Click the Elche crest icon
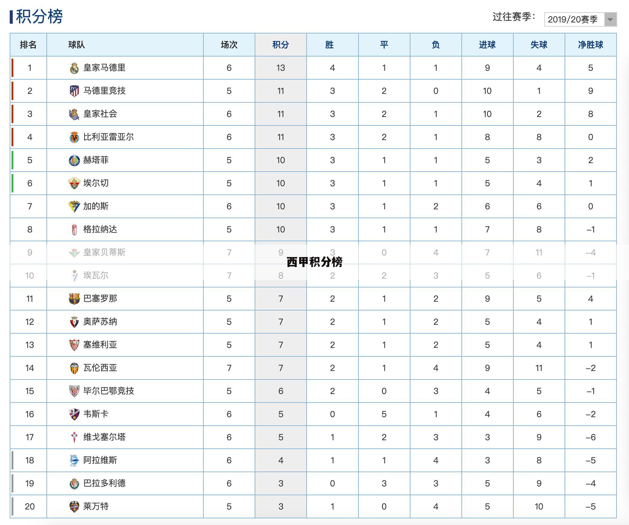This screenshot has width=629, height=525. 74,183
